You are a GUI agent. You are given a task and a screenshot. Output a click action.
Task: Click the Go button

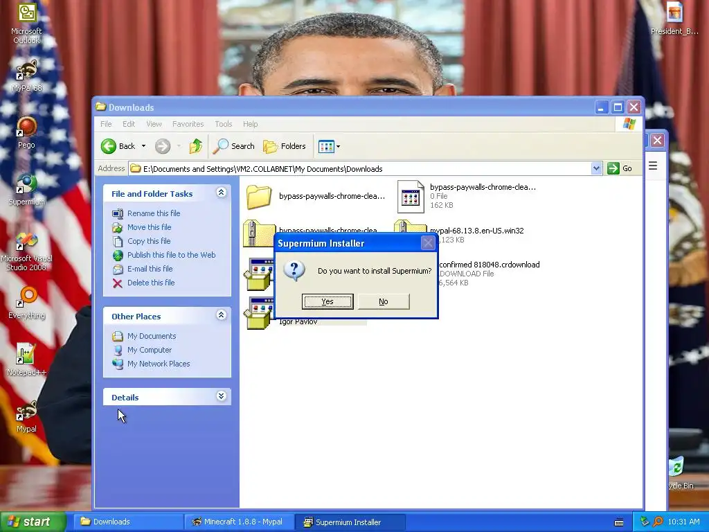pyautogui.click(x=620, y=169)
